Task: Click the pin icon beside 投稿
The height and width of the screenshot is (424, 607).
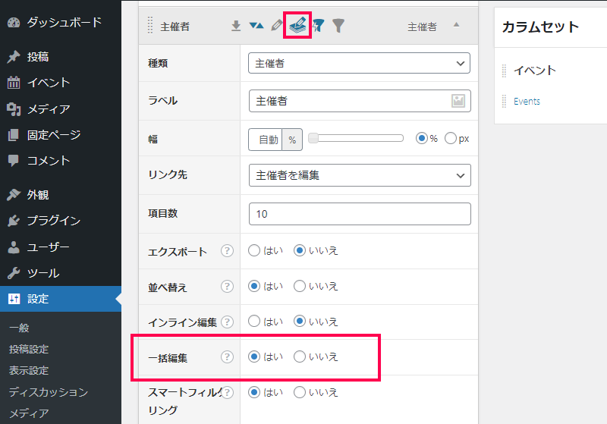Action: [14, 57]
